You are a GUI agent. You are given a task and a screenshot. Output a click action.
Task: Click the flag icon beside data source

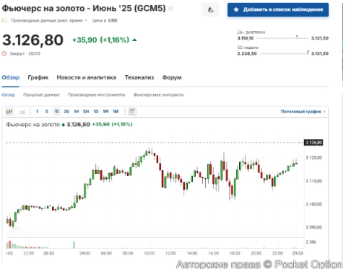pos(4,20)
